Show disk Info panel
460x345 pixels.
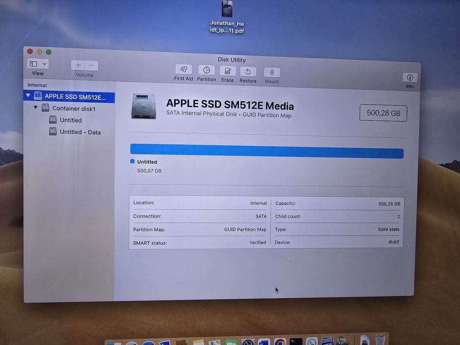(410, 77)
